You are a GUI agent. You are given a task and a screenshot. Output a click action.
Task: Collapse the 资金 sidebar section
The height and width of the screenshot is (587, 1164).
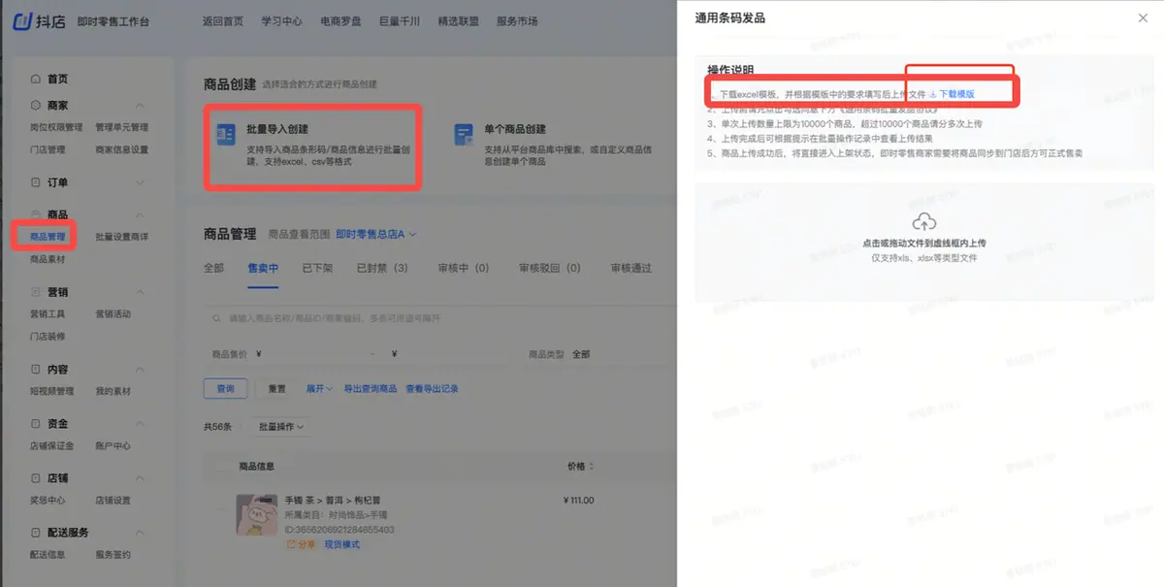click(140, 424)
